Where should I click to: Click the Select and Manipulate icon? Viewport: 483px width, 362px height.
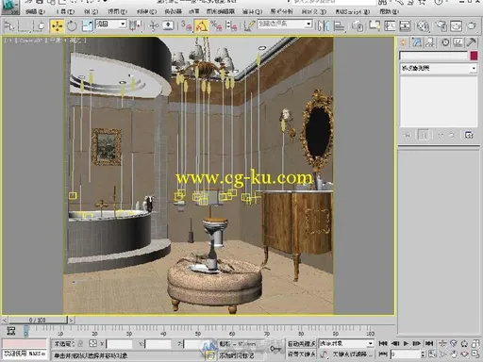154,25
